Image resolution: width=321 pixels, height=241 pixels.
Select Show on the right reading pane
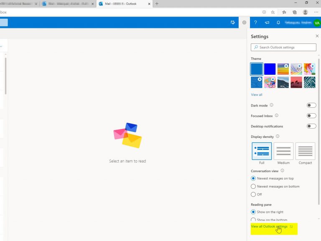pos(253,212)
